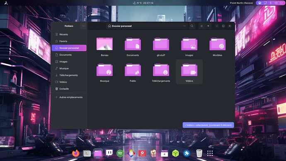Screen dimensions: 286x161
Task: Click the Arch logo in top bar
Action: click(x=6, y=3)
